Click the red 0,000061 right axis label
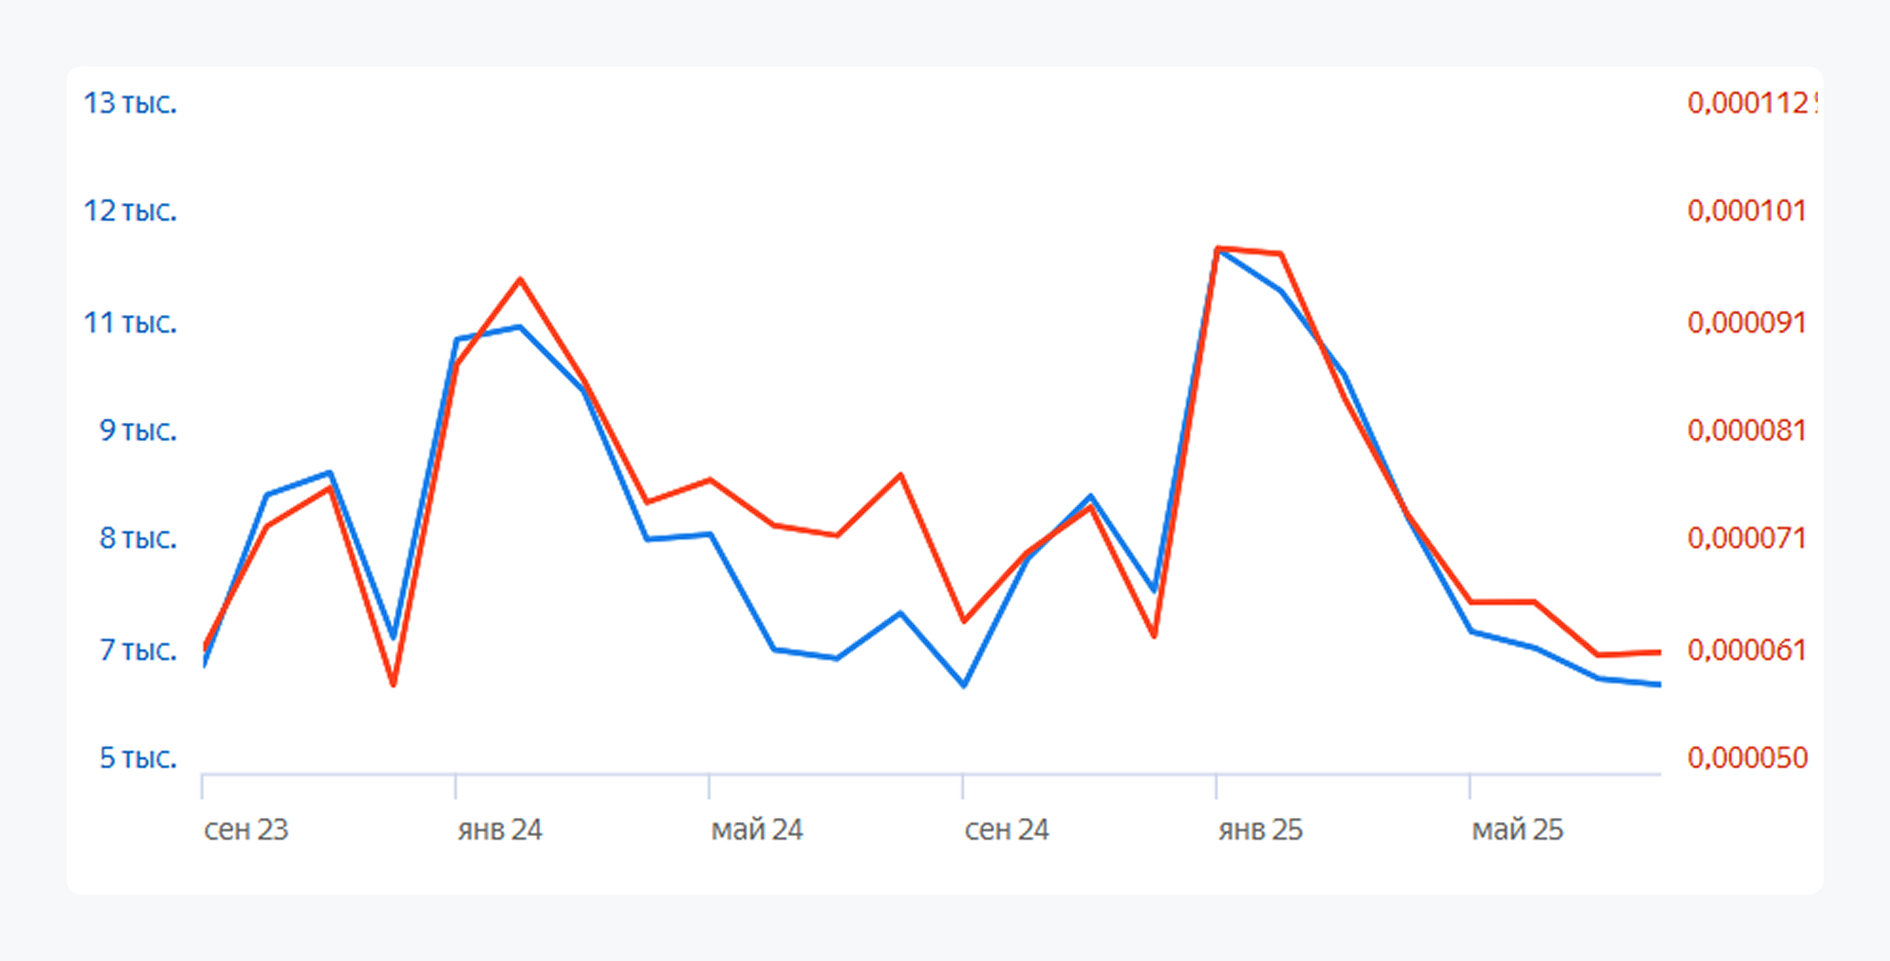 1746,650
